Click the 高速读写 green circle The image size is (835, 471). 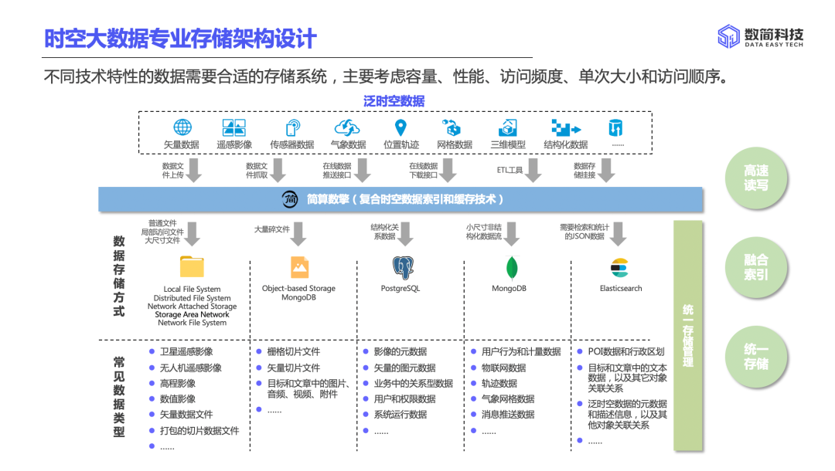(755, 178)
